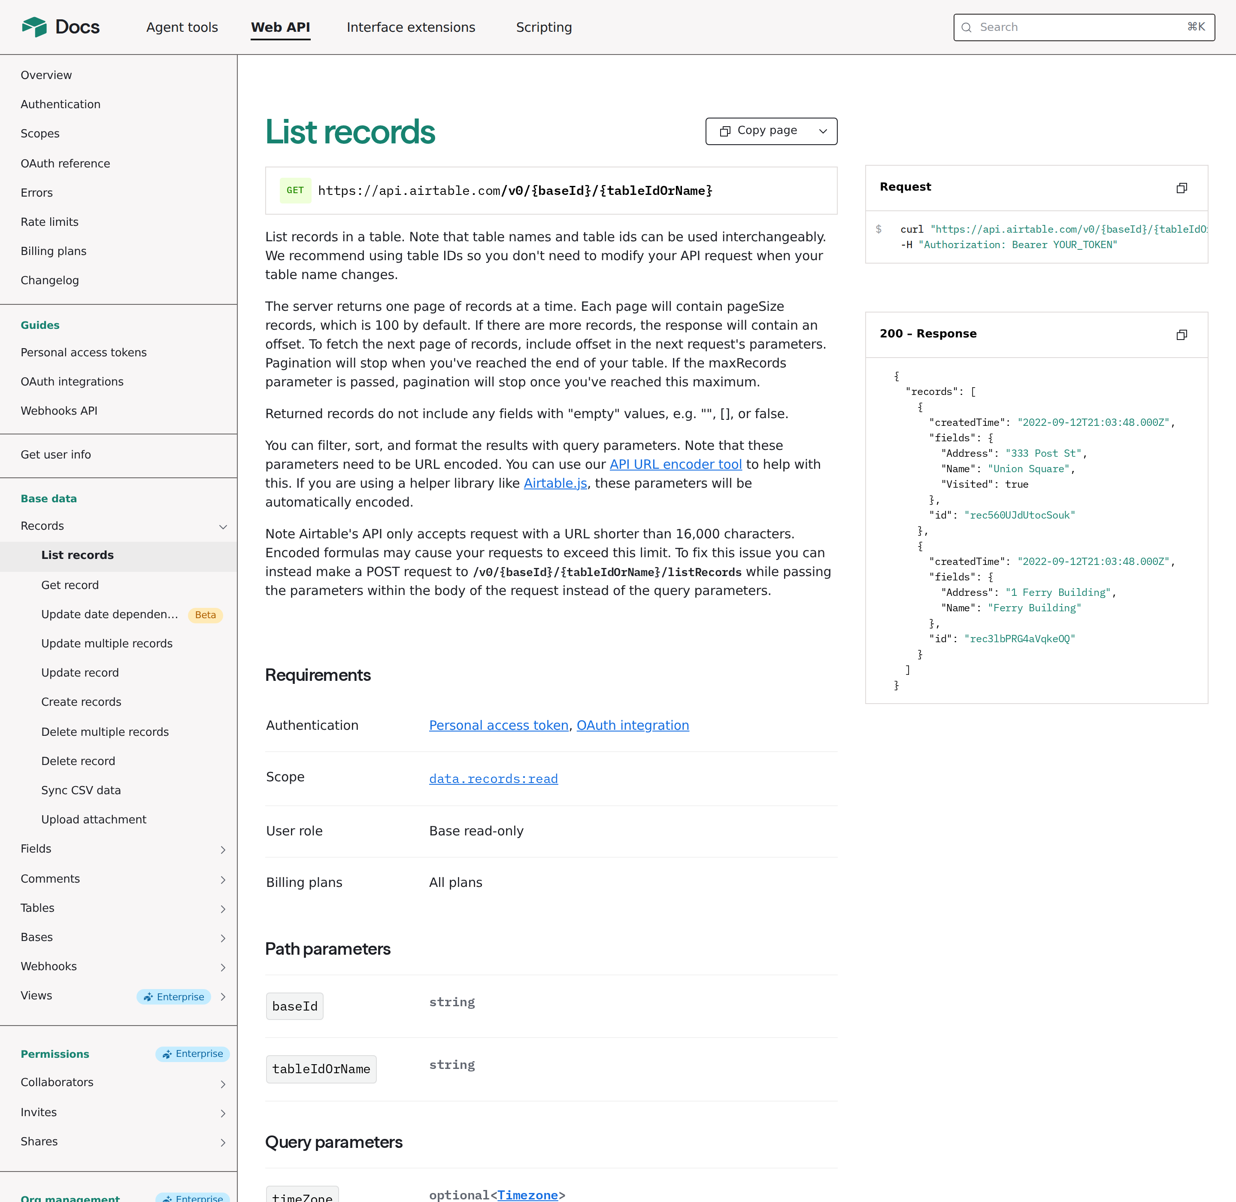Expand the Comments sidebar section
This screenshot has width=1236, height=1202.
pos(223,880)
